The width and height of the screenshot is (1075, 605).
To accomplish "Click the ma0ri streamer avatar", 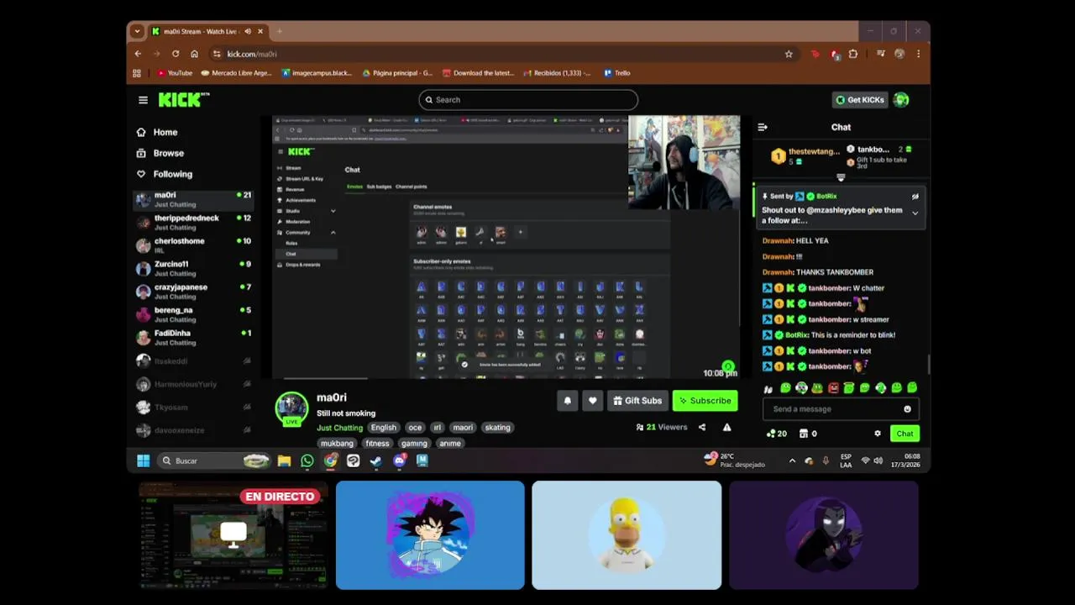I will point(291,408).
